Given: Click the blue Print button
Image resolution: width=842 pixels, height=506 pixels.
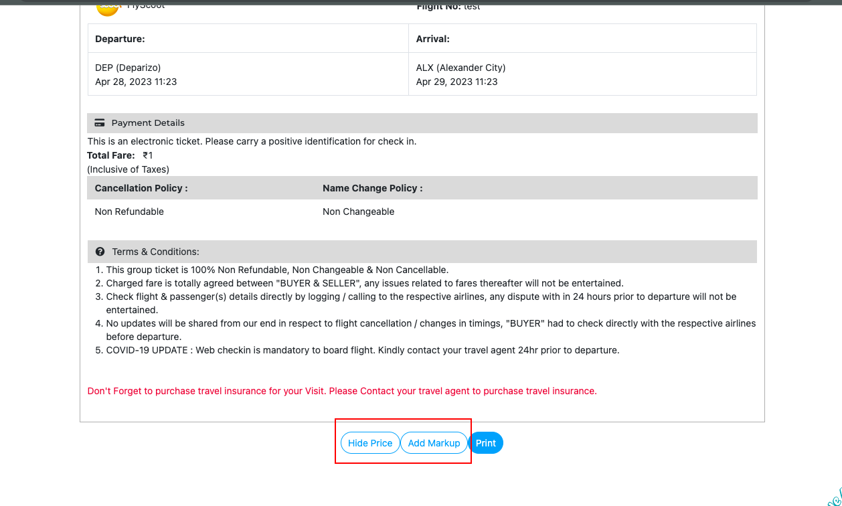Looking at the screenshot, I should point(486,443).
